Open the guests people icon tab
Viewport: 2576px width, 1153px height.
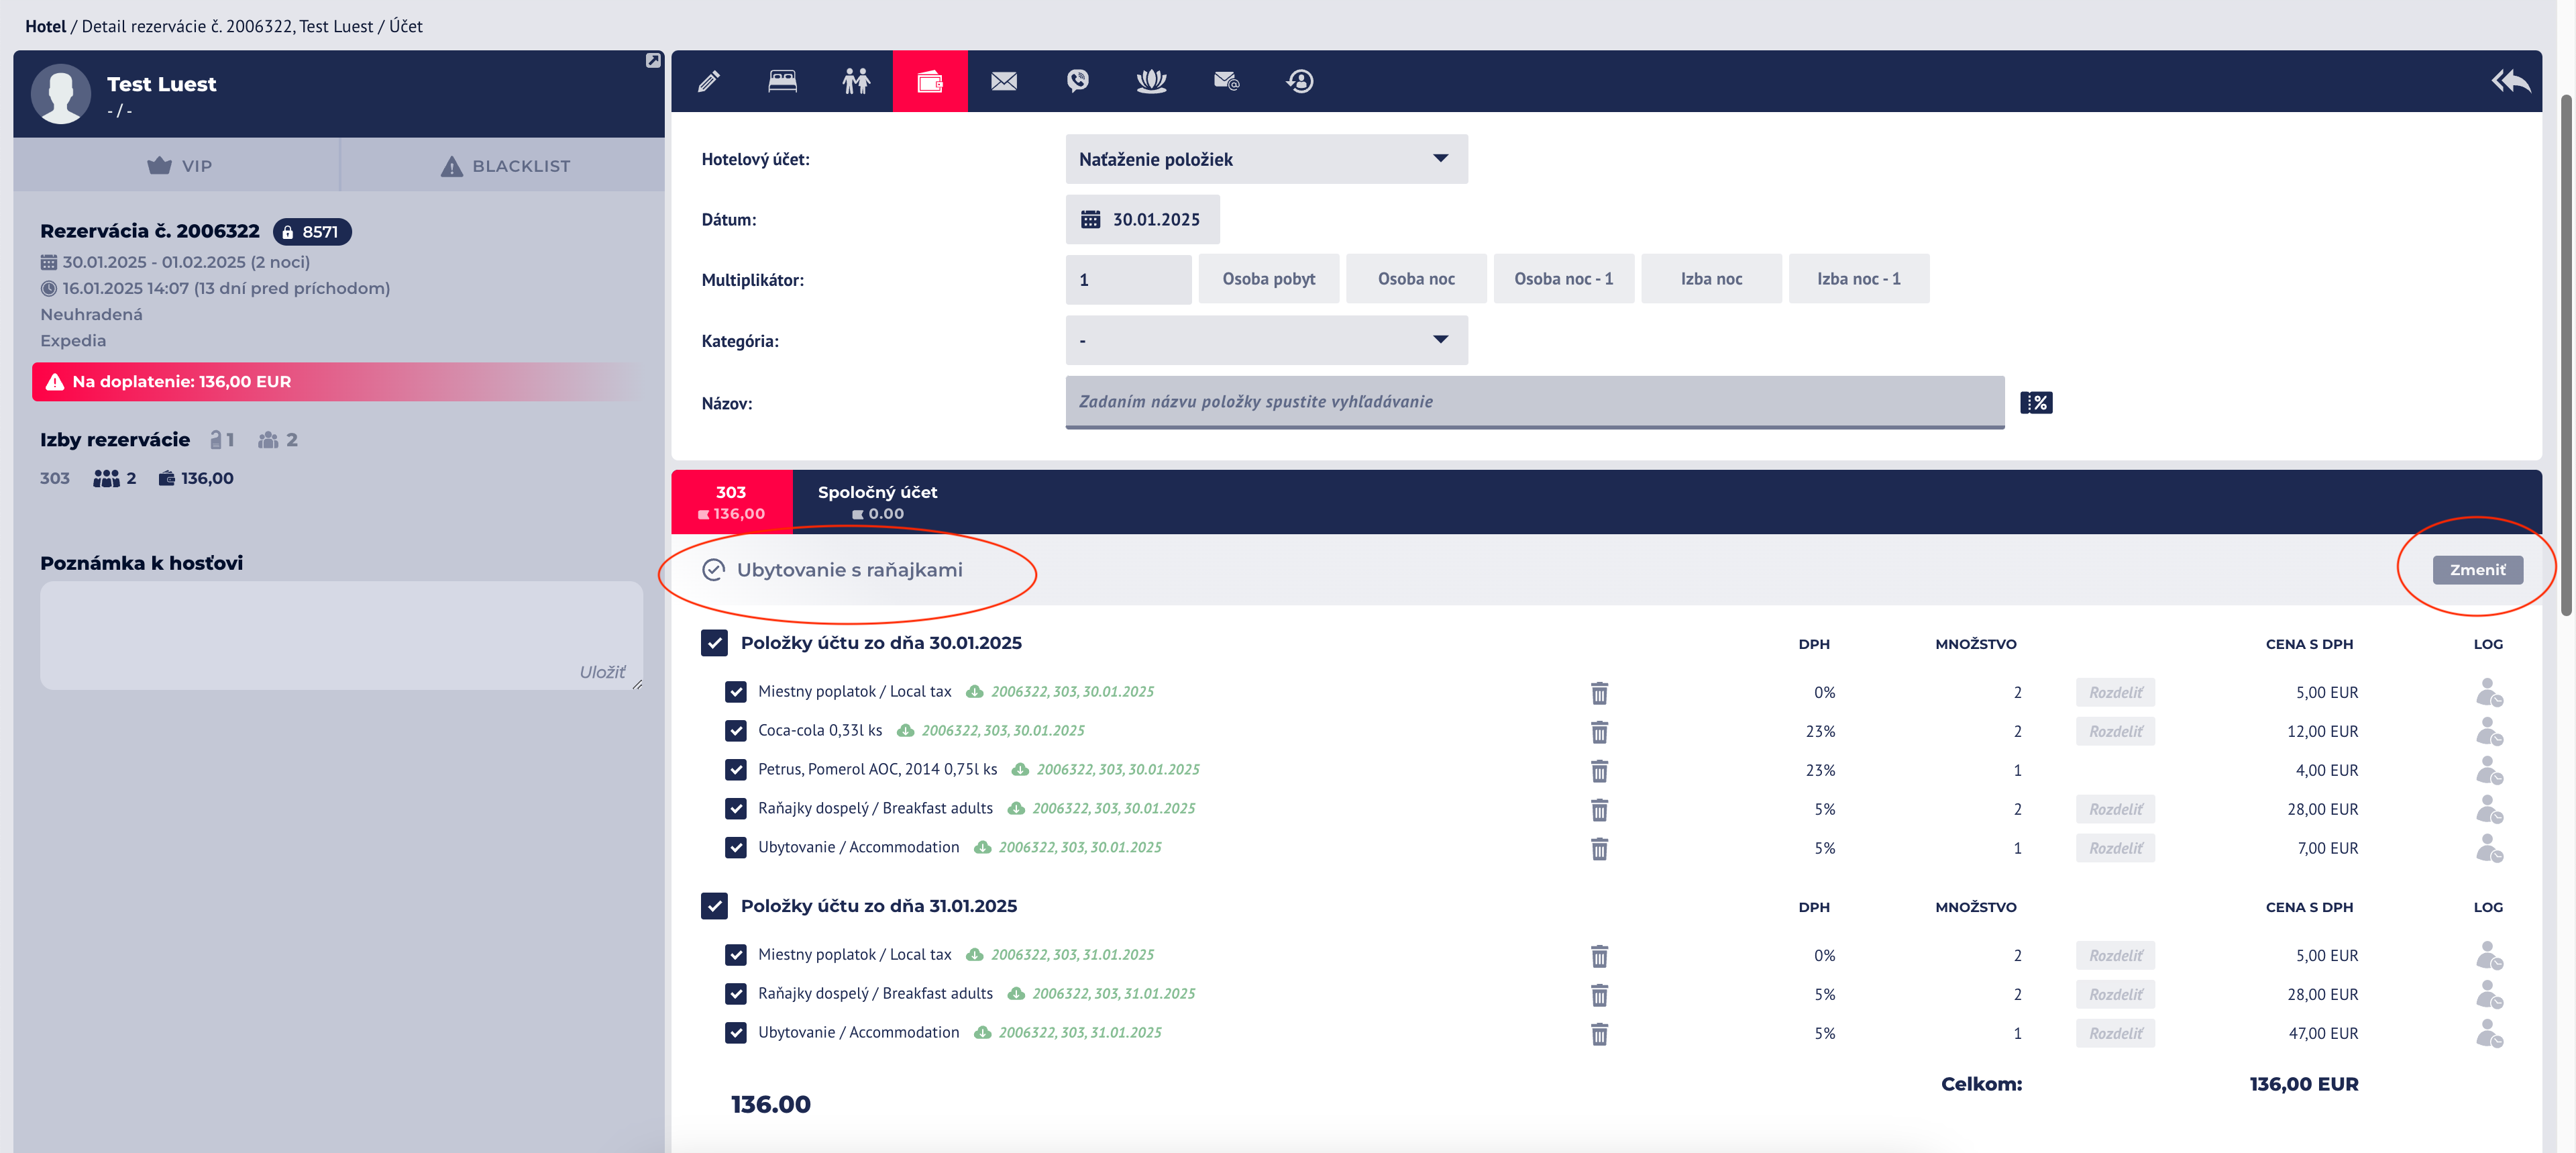(856, 81)
